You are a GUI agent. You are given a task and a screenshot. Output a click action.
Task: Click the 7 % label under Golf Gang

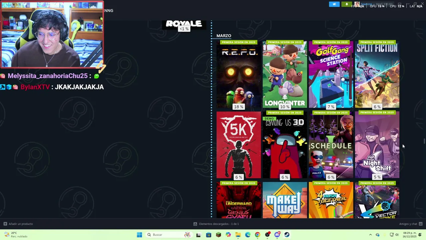click(331, 107)
